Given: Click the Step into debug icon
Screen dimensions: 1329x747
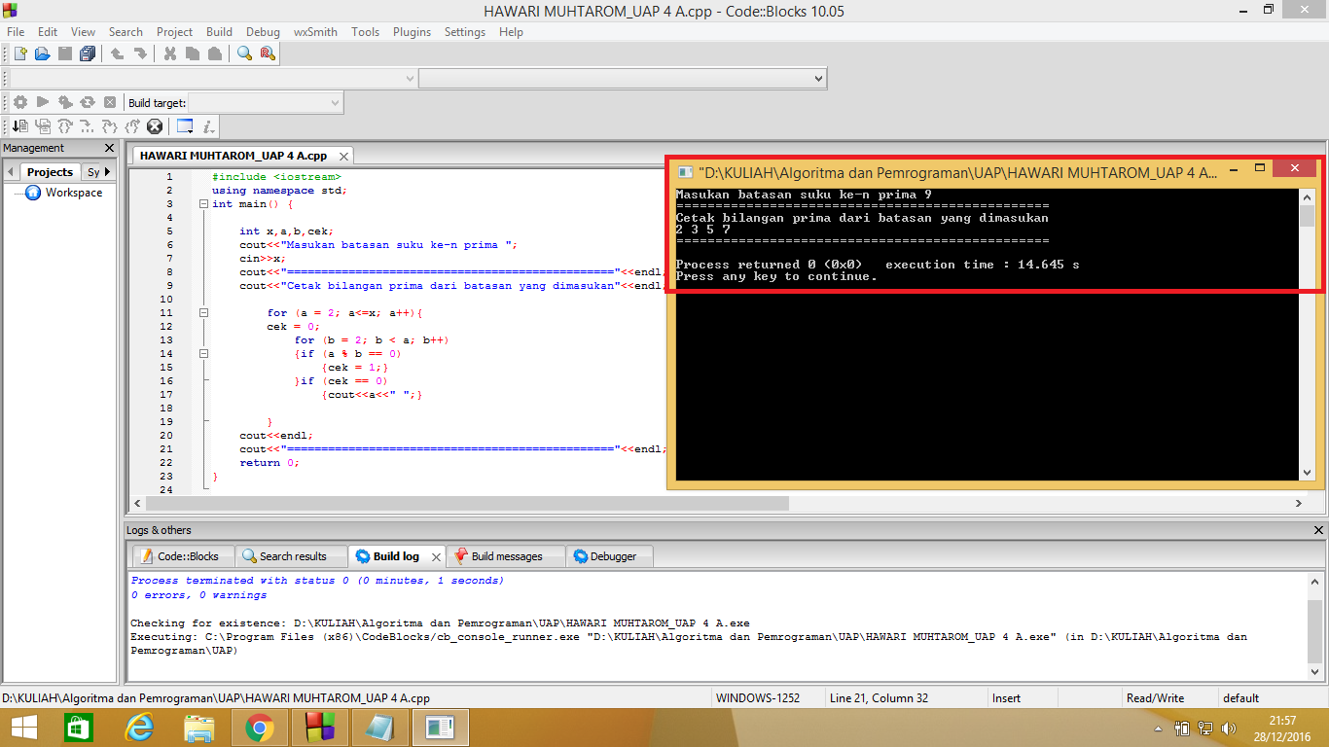Looking at the screenshot, I should click(x=87, y=126).
